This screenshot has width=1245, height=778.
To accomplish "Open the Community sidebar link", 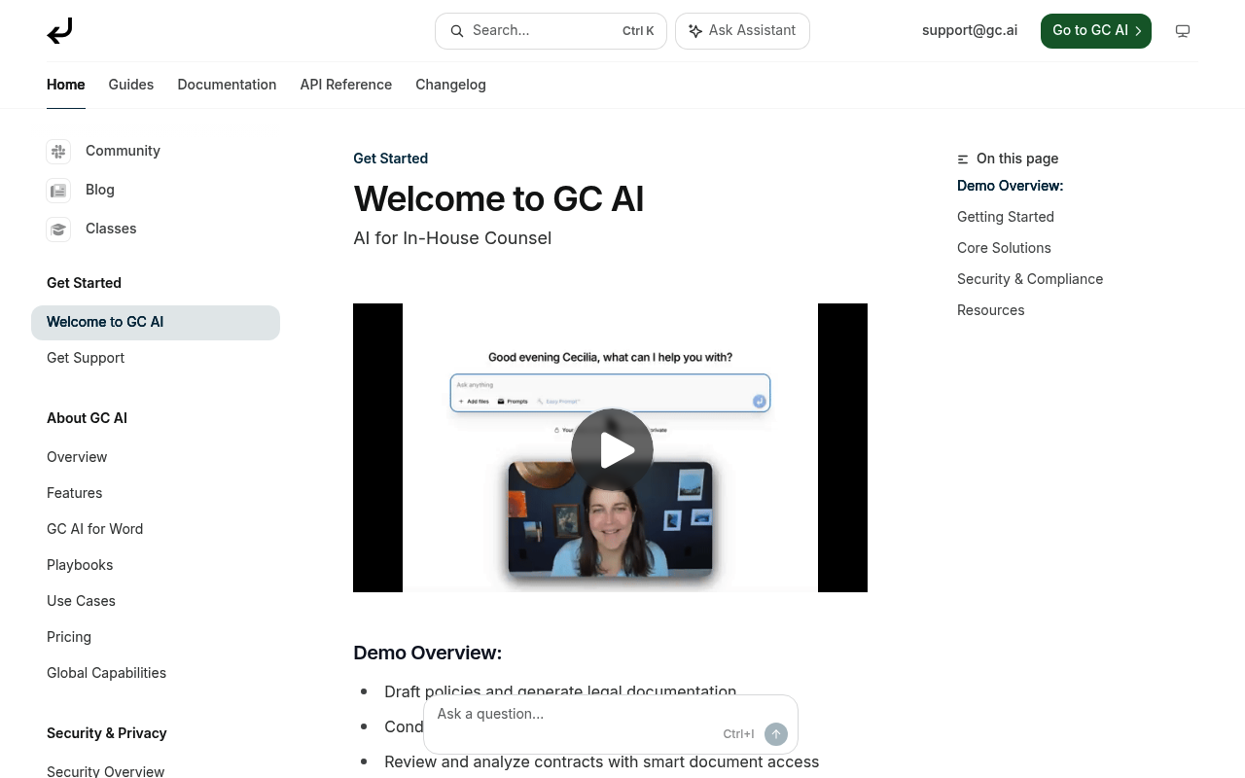I will (123, 151).
